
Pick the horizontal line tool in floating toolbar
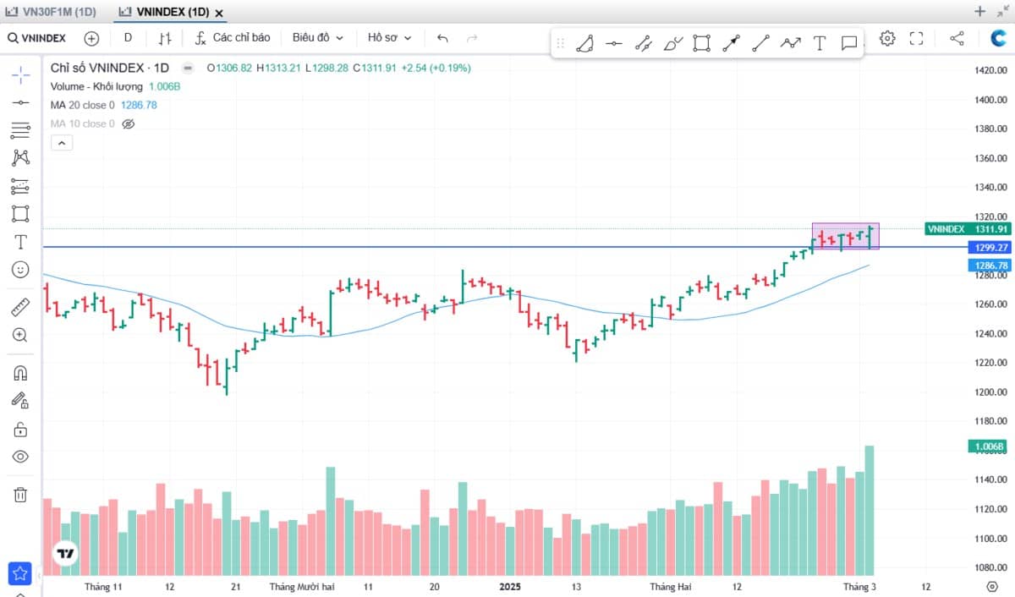tap(614, 43)
